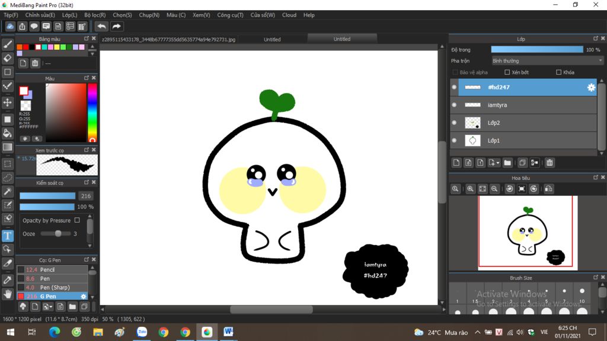Select the Lớp2 layer
Viewport: 607px width, 341px height.
[523, 123]
